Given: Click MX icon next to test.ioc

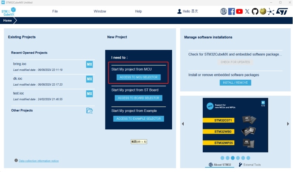Looking at the screenshot, I should (90, 94).
